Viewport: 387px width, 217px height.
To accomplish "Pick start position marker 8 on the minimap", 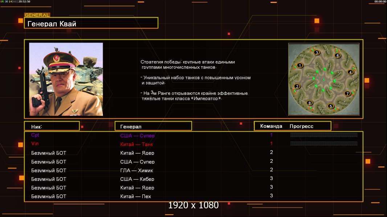I will (x=310, y=103).
